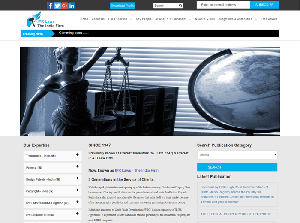Open the Twitter social icon
Image resolution: width=300 pixels, height=223 pixels.
pyautogui.click(x=57, y=6)
